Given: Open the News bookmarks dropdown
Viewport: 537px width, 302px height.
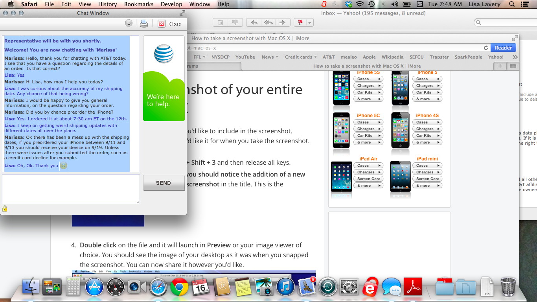Looking at the screenshot, I should tap(270, 57).
